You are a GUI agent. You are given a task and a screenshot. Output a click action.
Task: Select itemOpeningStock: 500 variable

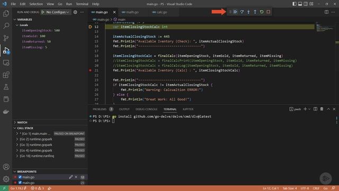point(41,31)
